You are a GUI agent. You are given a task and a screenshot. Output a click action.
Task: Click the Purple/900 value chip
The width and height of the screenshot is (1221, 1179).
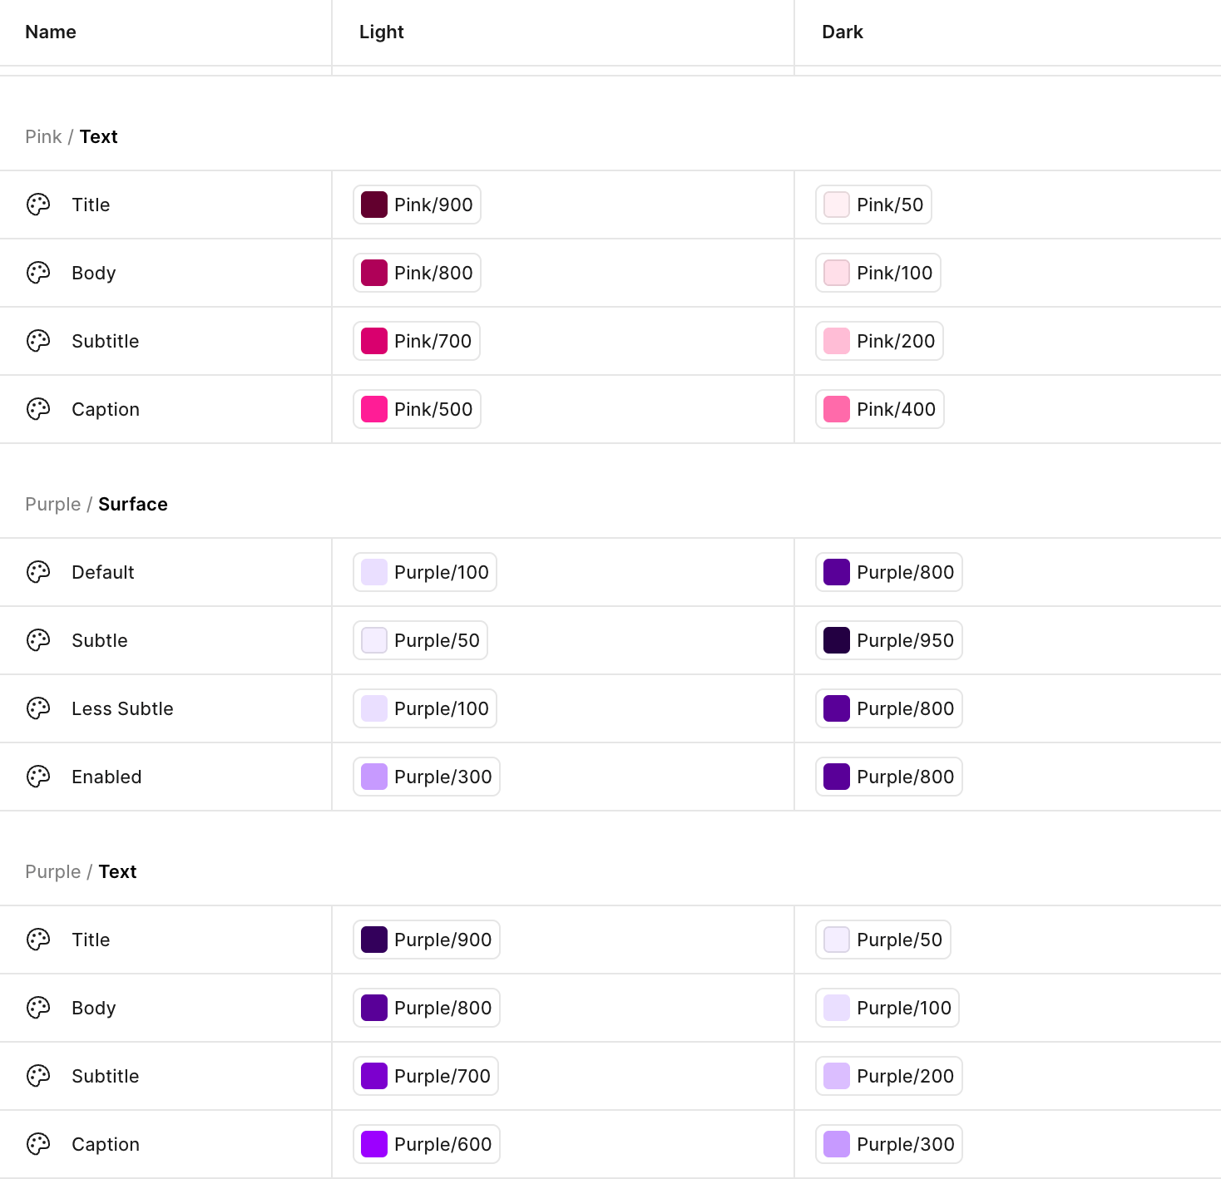coord(427,940)
